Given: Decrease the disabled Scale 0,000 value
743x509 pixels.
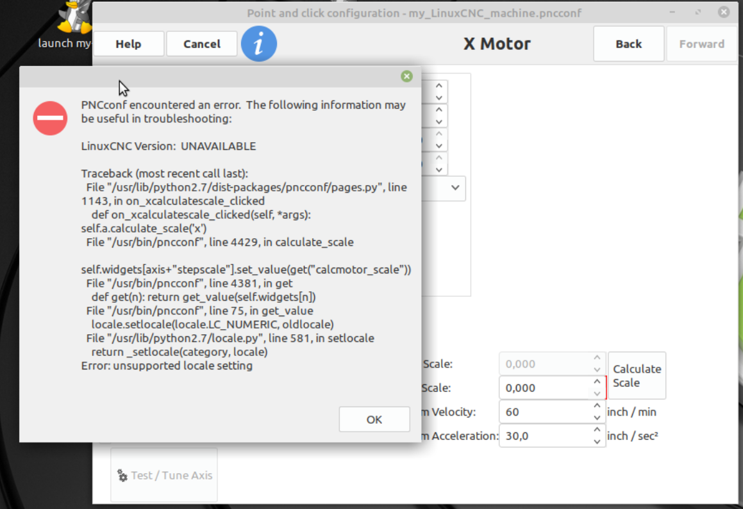Looking at the screenshot, I should [x=597, y=369].
